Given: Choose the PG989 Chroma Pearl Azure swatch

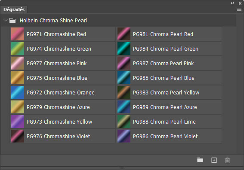Looking at the screenshot, I should pyautogui.click(x=124, y=107).
